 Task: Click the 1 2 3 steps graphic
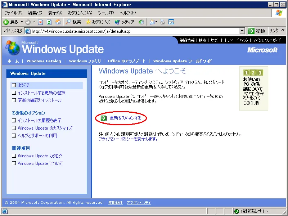253,73
